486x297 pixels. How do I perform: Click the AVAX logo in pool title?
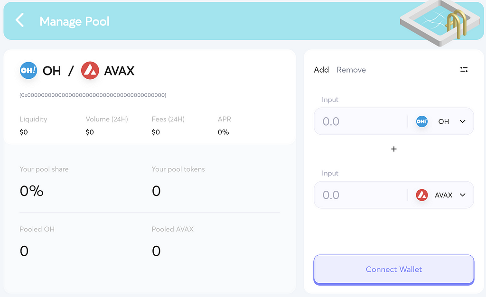90,71
